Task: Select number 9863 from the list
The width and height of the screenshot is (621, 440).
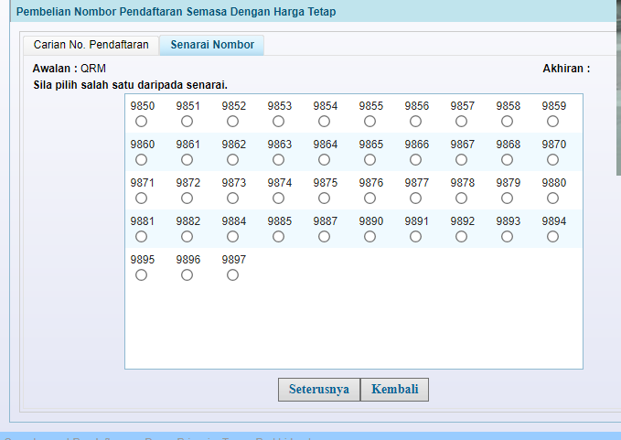Action: [x=279, y=160]
